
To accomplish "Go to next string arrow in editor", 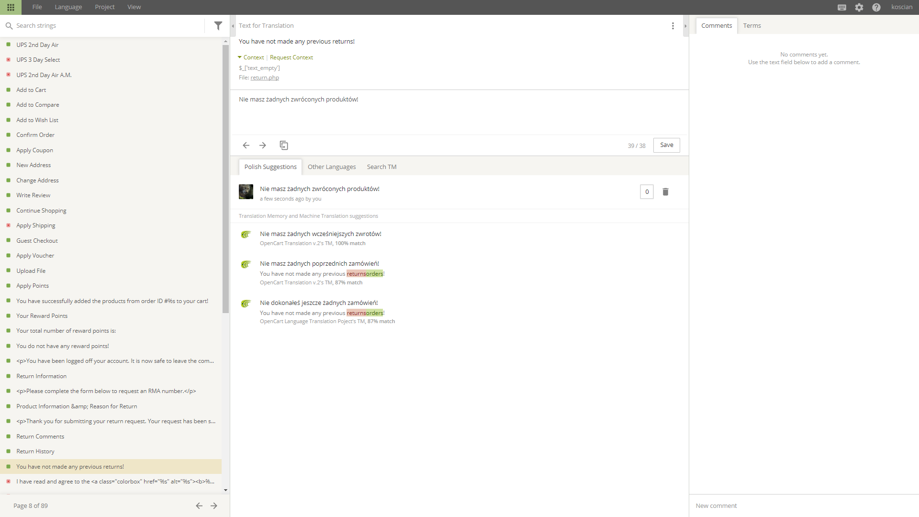I will [x=262, y=145].
